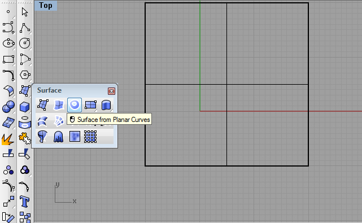Pick the Circle tool in sidebar
This screenshot has height=223, width=362.
pyautogui.click(x=24, y=43)
